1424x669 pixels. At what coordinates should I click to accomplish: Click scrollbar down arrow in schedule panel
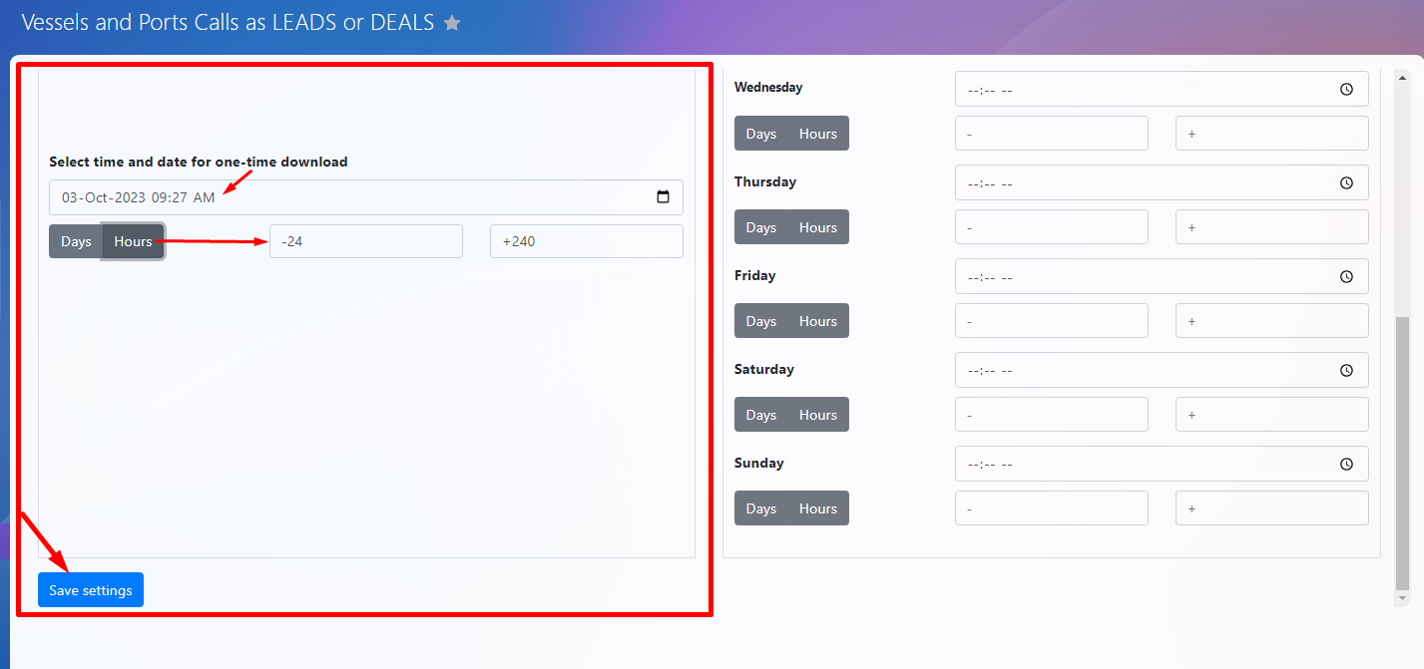point(1402,598)
